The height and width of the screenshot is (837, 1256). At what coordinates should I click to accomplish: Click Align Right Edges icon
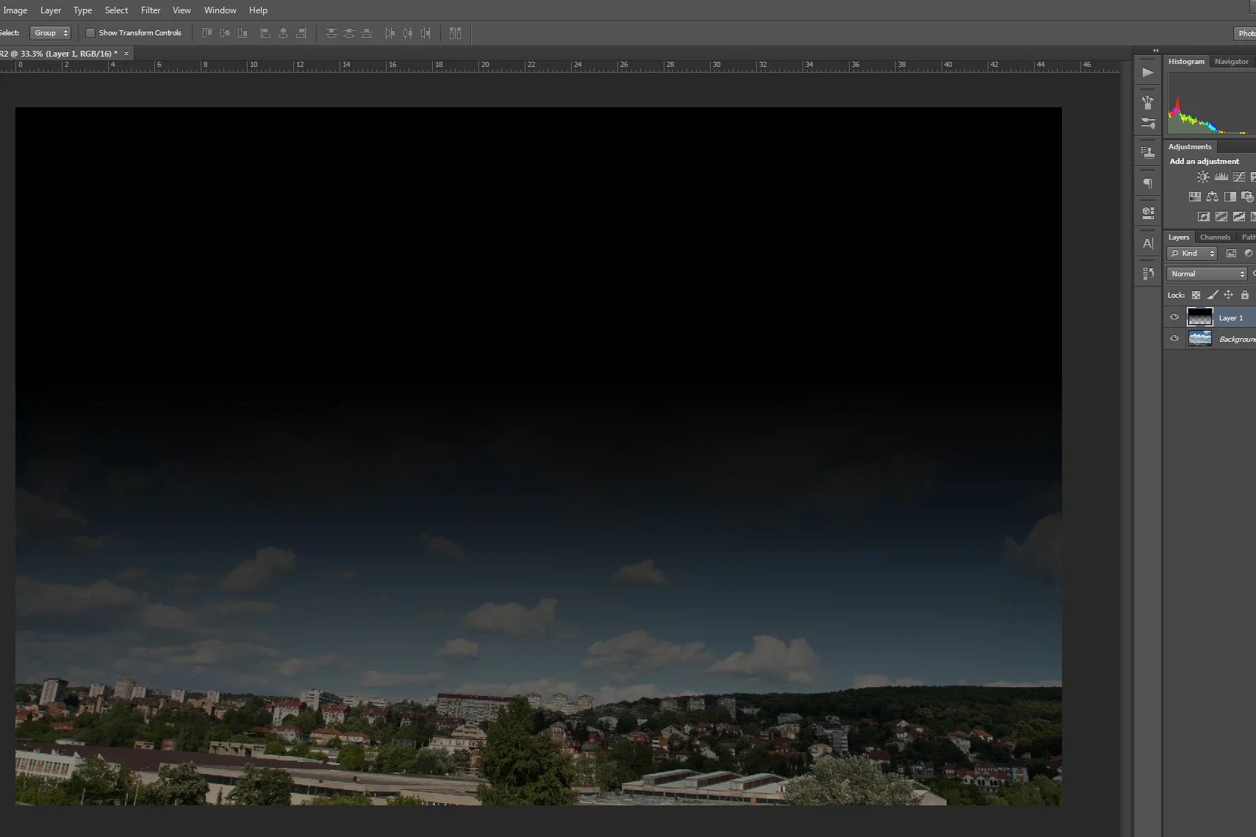[x=301, y=33]
